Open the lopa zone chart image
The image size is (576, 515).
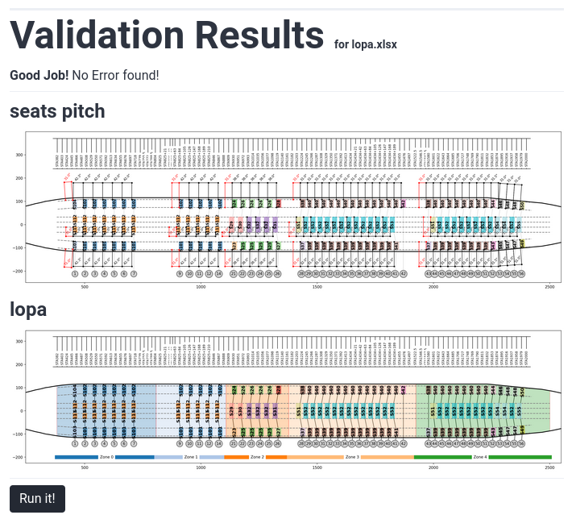(x=293, y=397)
